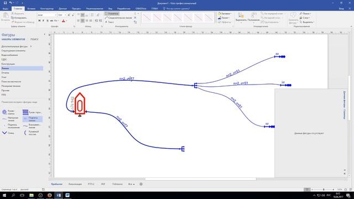This screenshot has width=354, height=199.
Task: Click На передний план bring forward
Action: pos(272,13)
